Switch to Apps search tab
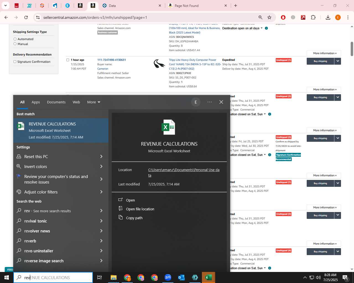 pos(36,102)
